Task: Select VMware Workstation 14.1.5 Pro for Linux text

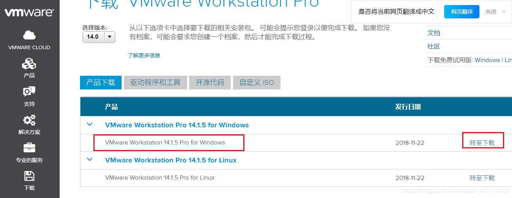Action: (160, 178)
